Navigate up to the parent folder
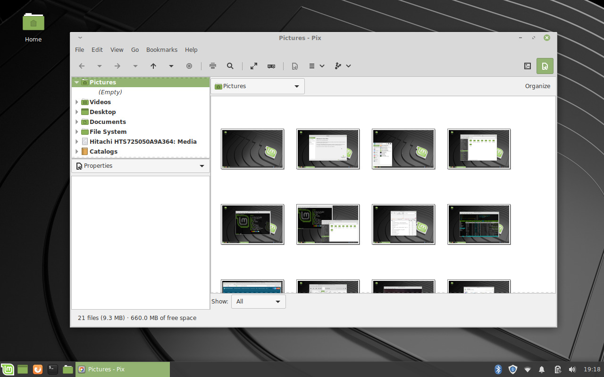604x377 pixels. (x=153, y=66)
